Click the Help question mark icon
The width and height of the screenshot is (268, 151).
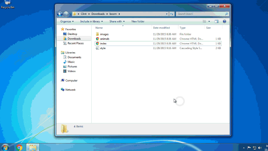tap(224, 21)
